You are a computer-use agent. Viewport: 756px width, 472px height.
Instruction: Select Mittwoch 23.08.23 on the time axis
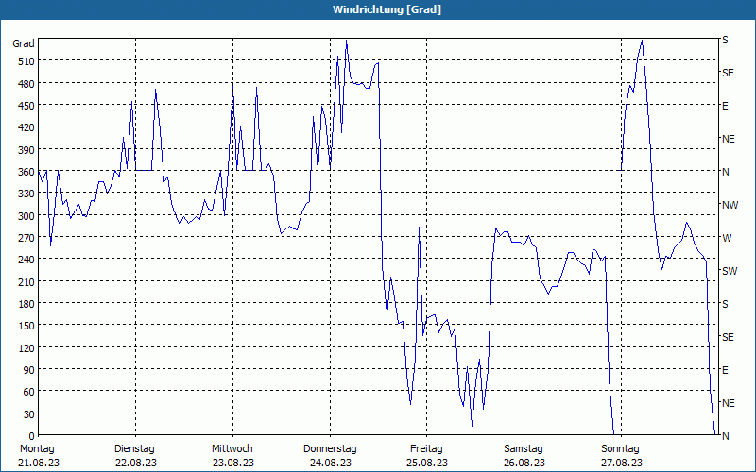tap(232, 455)
